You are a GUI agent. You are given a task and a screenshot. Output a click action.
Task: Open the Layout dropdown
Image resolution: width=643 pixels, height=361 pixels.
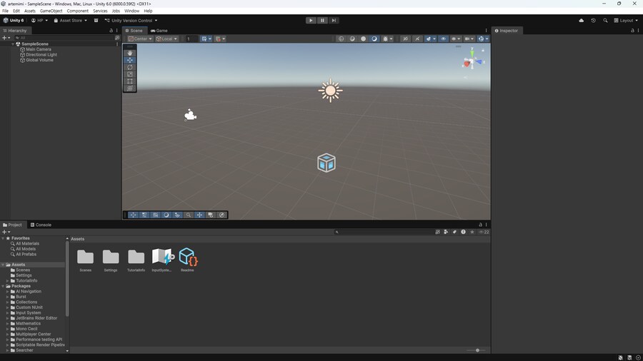tap(626, 21)
